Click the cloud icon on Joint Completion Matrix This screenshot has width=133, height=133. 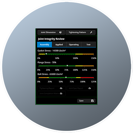[61, 94]
